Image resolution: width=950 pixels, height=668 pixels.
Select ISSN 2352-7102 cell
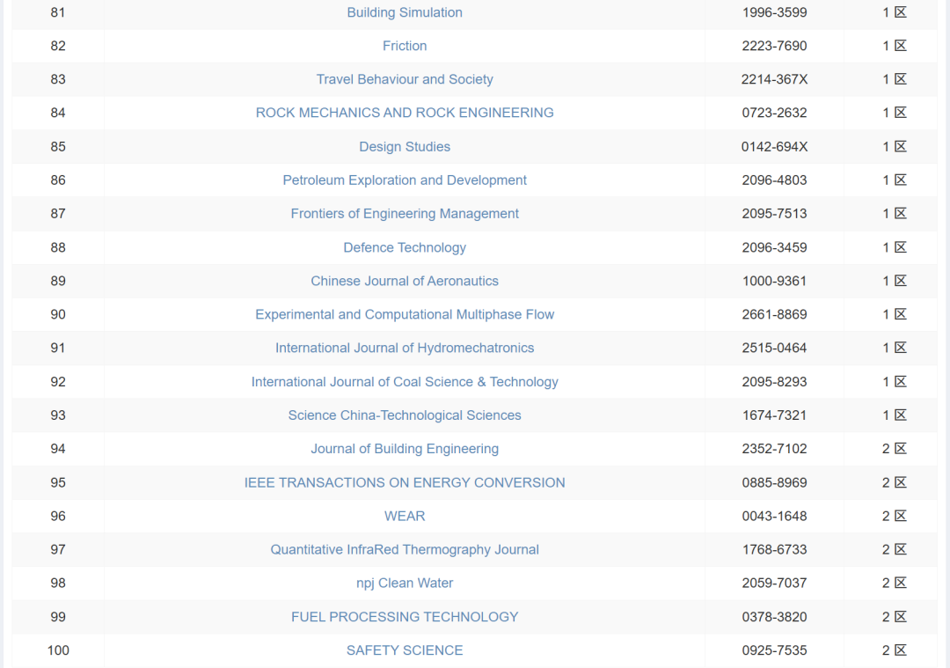(x=774, y=449)
